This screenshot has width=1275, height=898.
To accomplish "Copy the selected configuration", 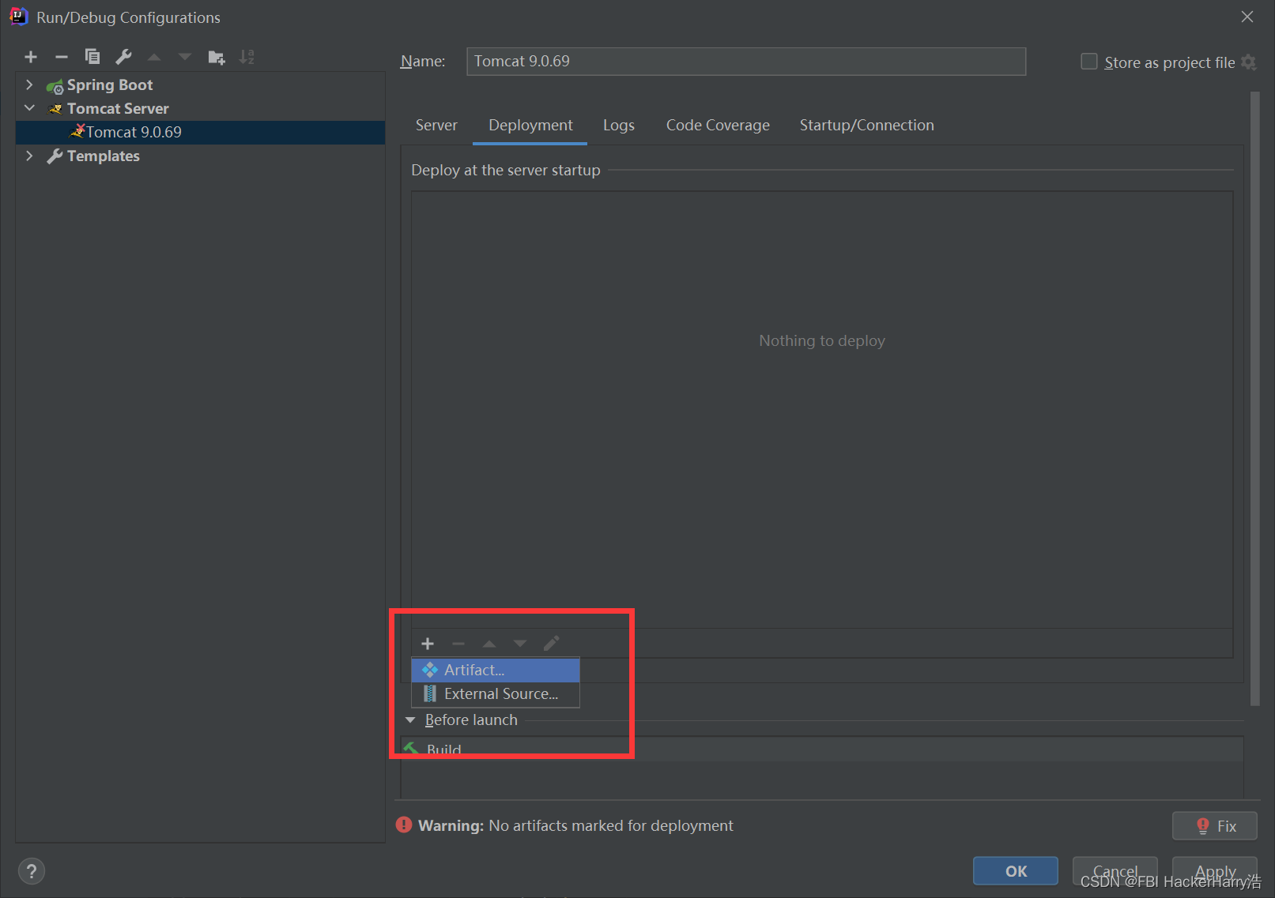I will [x=92, y=57].
